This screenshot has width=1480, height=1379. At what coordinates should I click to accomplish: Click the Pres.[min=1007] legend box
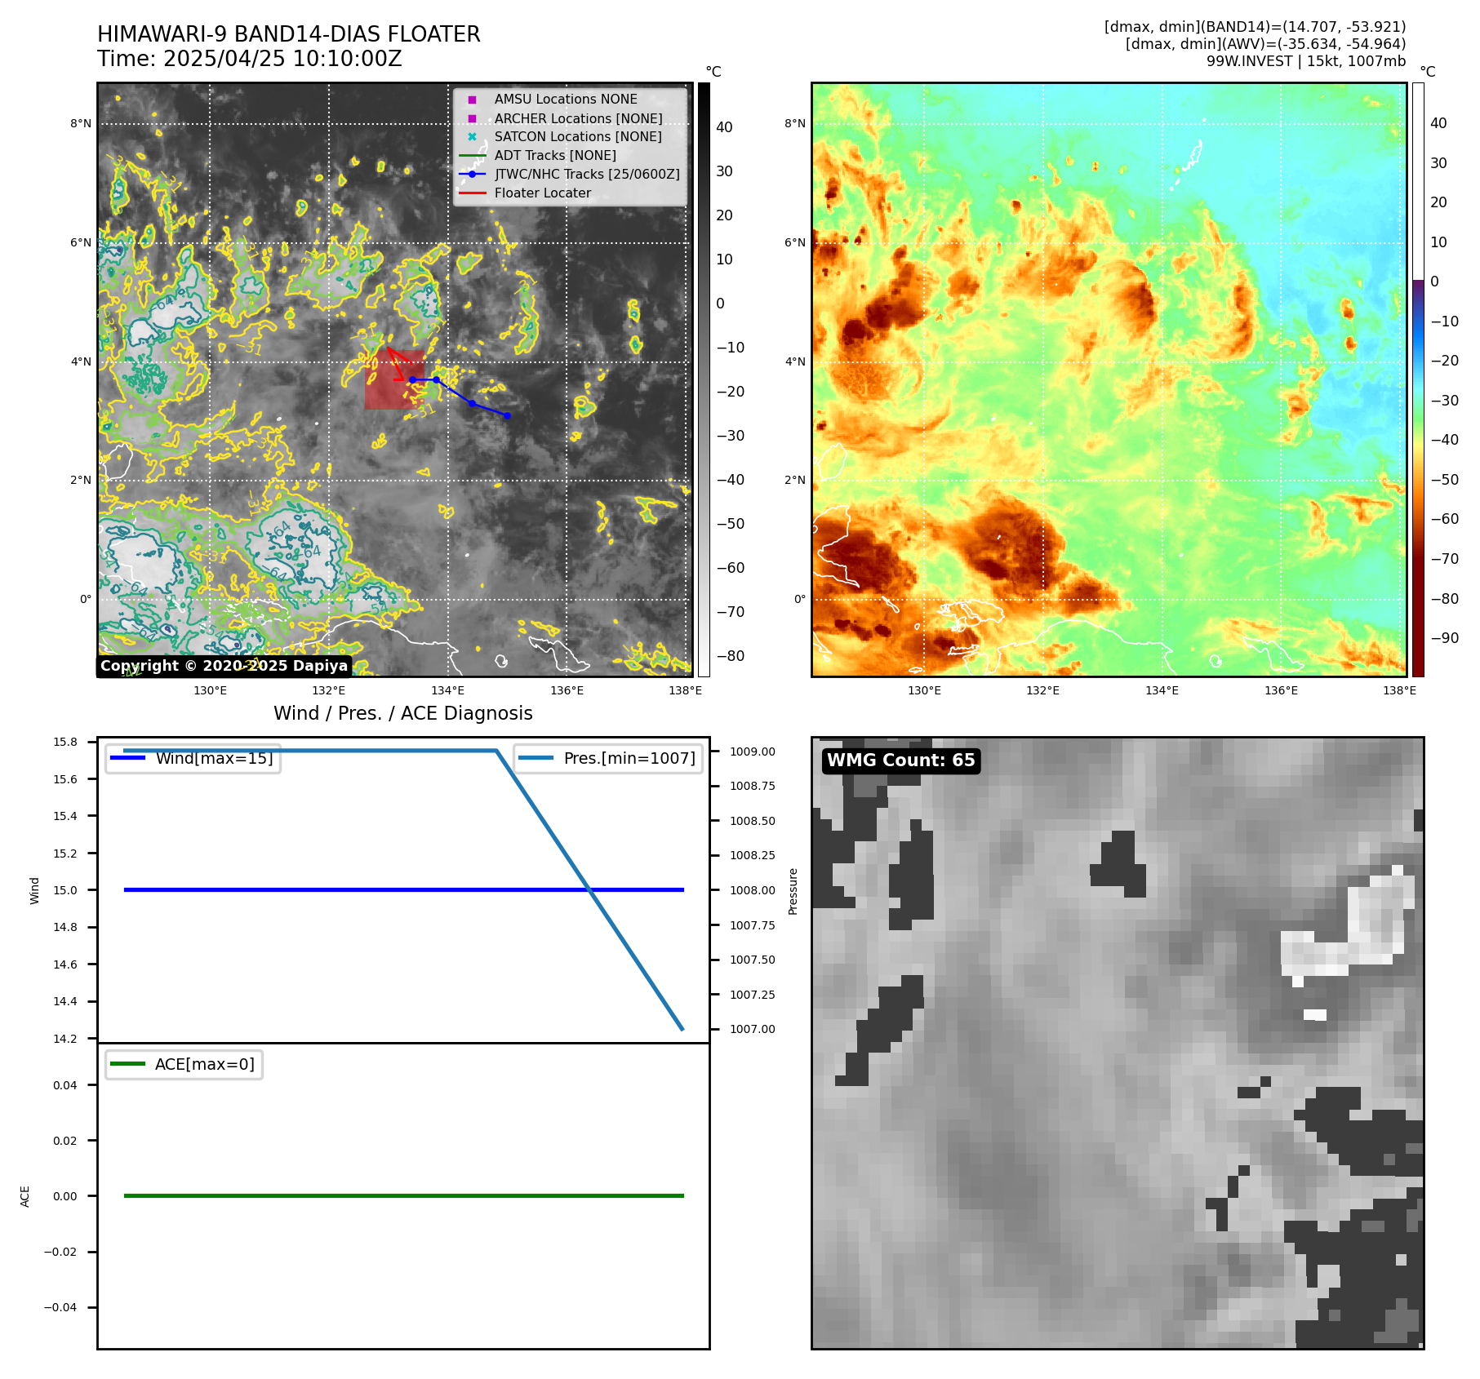pyautogui.click(x=607, y=758)
